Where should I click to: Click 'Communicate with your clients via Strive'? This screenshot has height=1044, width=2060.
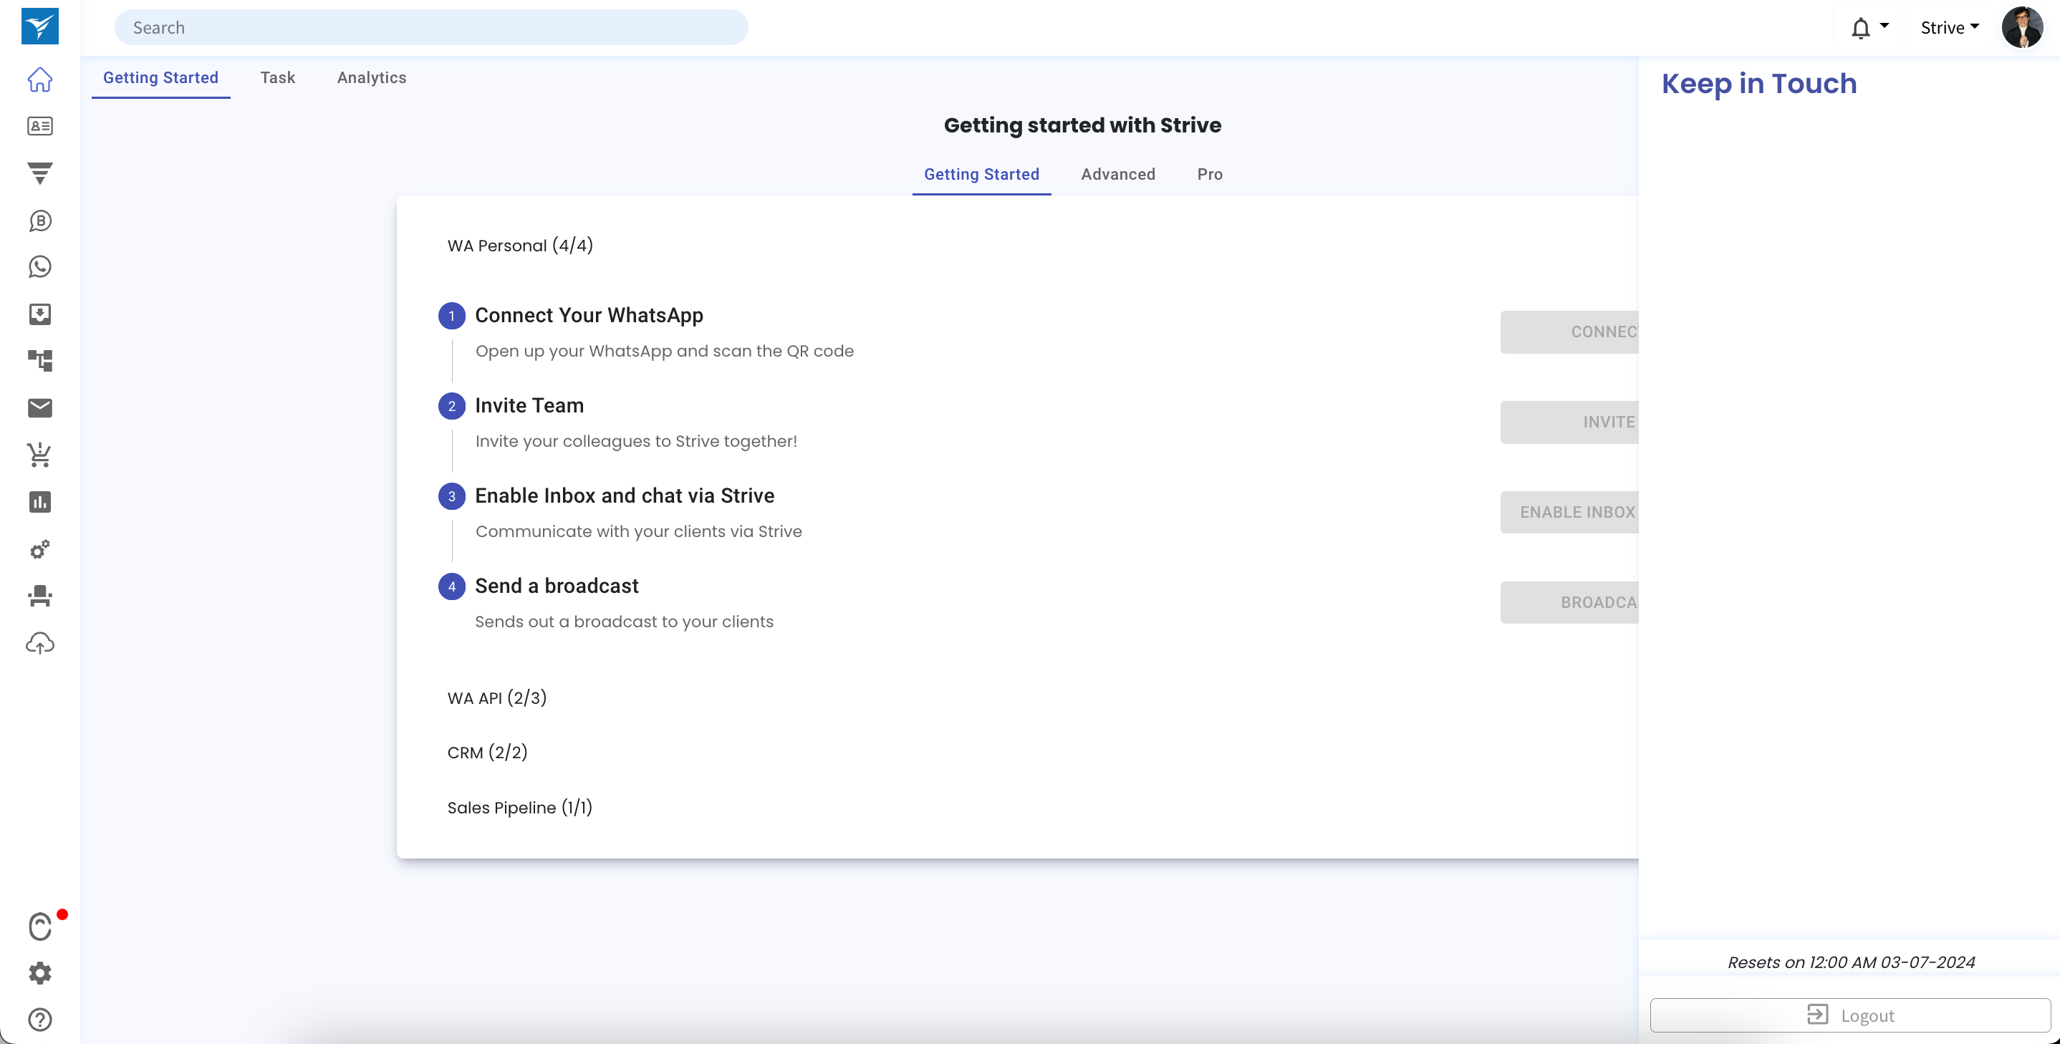point(638,531)
